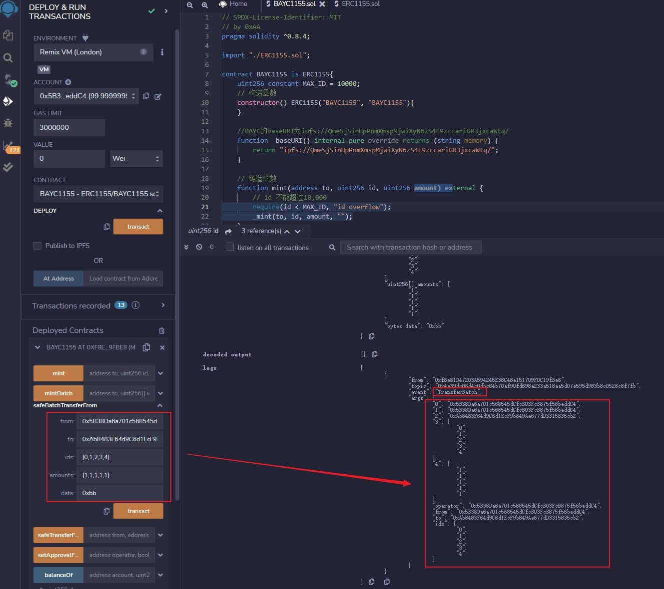Screen dimensions: 664x589
Task: Click the At Address button
Action: (x=58, y=279)
